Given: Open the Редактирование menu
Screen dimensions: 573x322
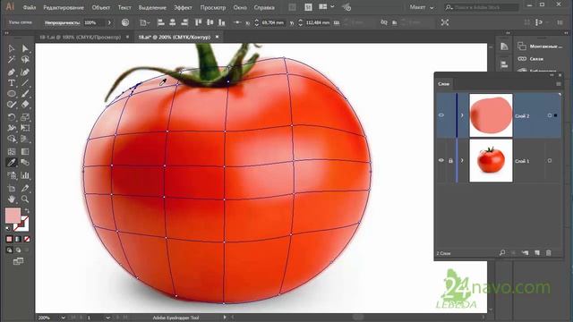Looking at the screenshot, I should click(x=64, y=7).
